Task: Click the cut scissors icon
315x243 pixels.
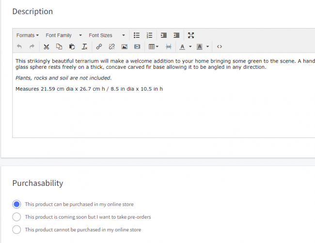Action: (46, 47)
